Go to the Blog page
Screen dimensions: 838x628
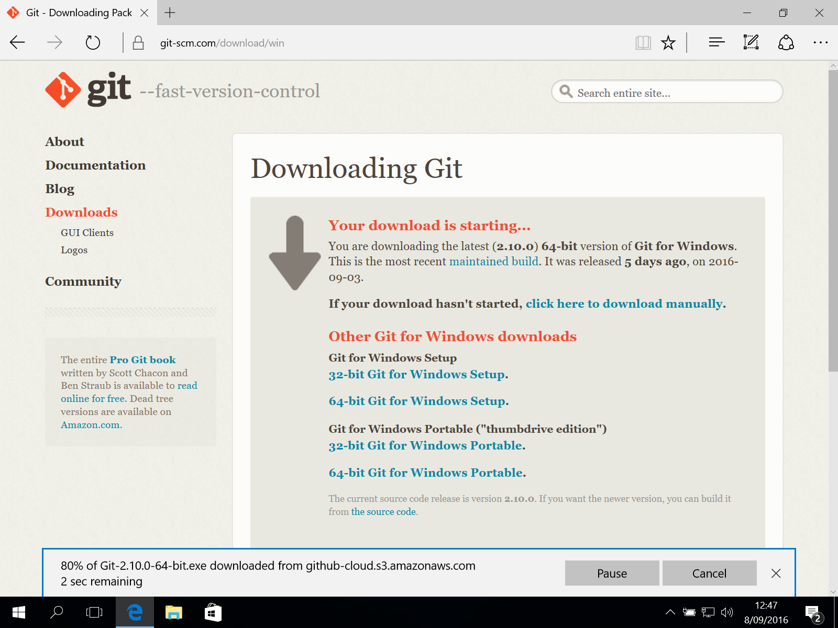(x=60, y=189)
